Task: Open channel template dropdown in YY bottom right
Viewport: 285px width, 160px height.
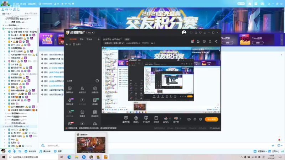Action: [x=261, y=151]
